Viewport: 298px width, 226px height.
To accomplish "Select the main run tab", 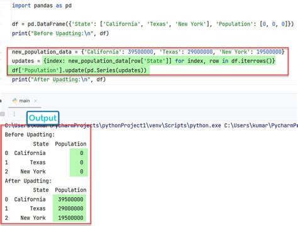I will 25,101.
